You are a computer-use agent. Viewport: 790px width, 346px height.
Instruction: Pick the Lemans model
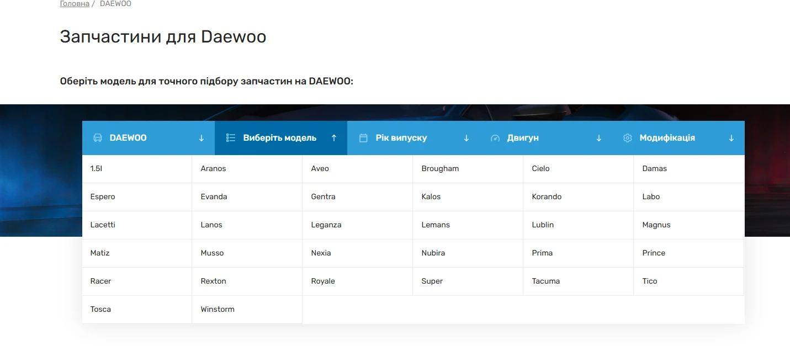coord(468,225)
